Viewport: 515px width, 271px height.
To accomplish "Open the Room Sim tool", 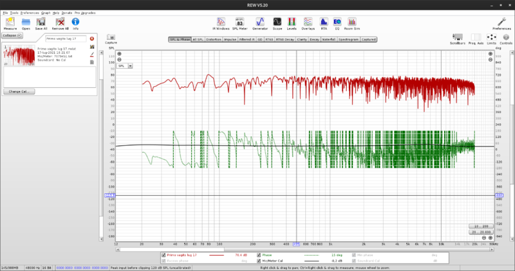I will click(353, 22).
